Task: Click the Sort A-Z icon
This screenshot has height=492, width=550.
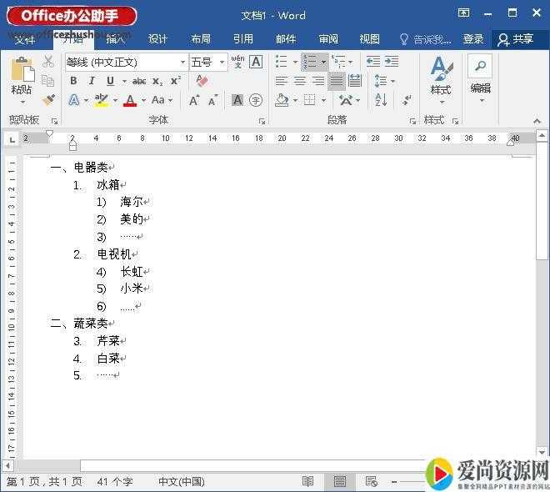Action: pos(381,100)
